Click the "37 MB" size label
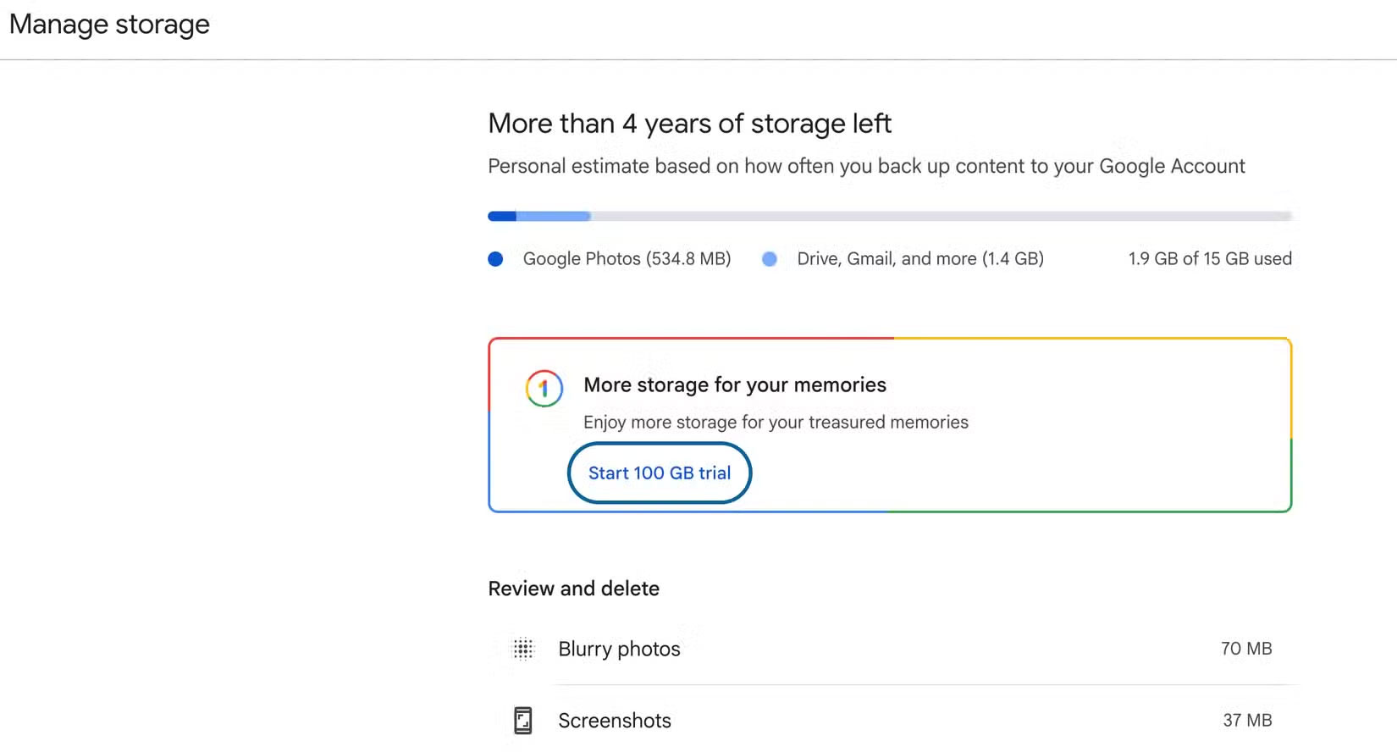1397x752 pixels. (1248, 720)
